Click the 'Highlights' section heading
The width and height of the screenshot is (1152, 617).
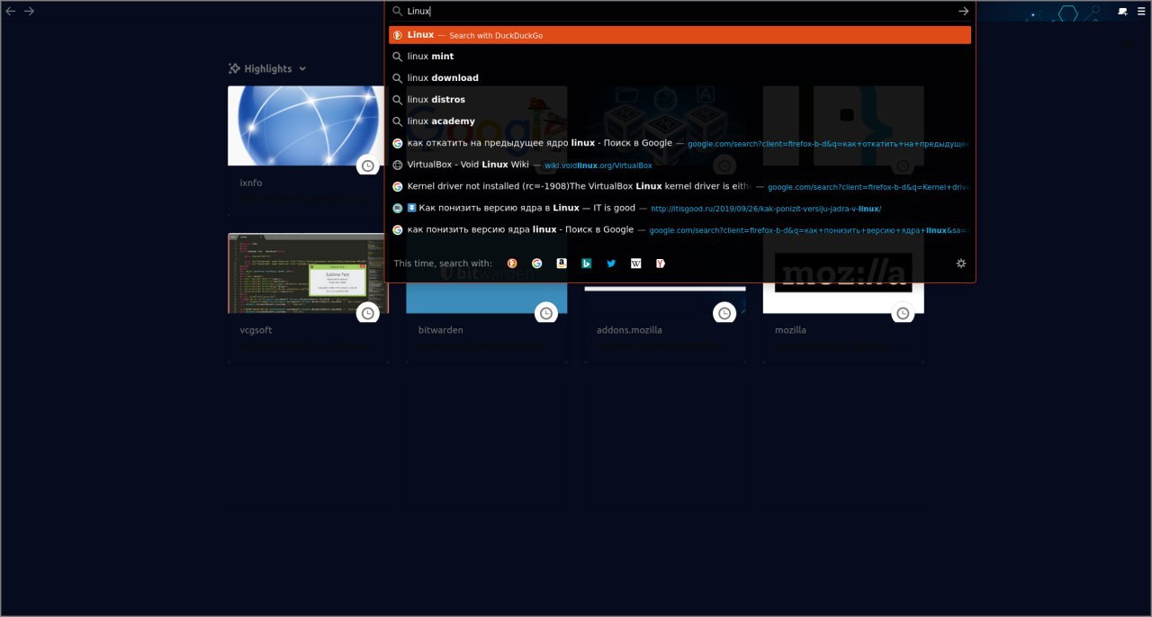[x=268, y=68]
